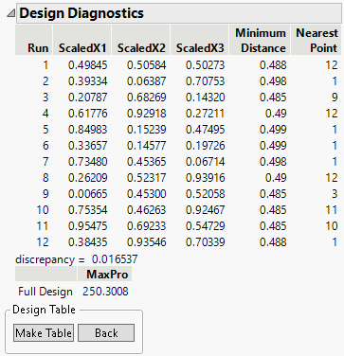Select ScaledX2 value 0.92918
The height and width of the screenshot is (356, 344).
147,114
